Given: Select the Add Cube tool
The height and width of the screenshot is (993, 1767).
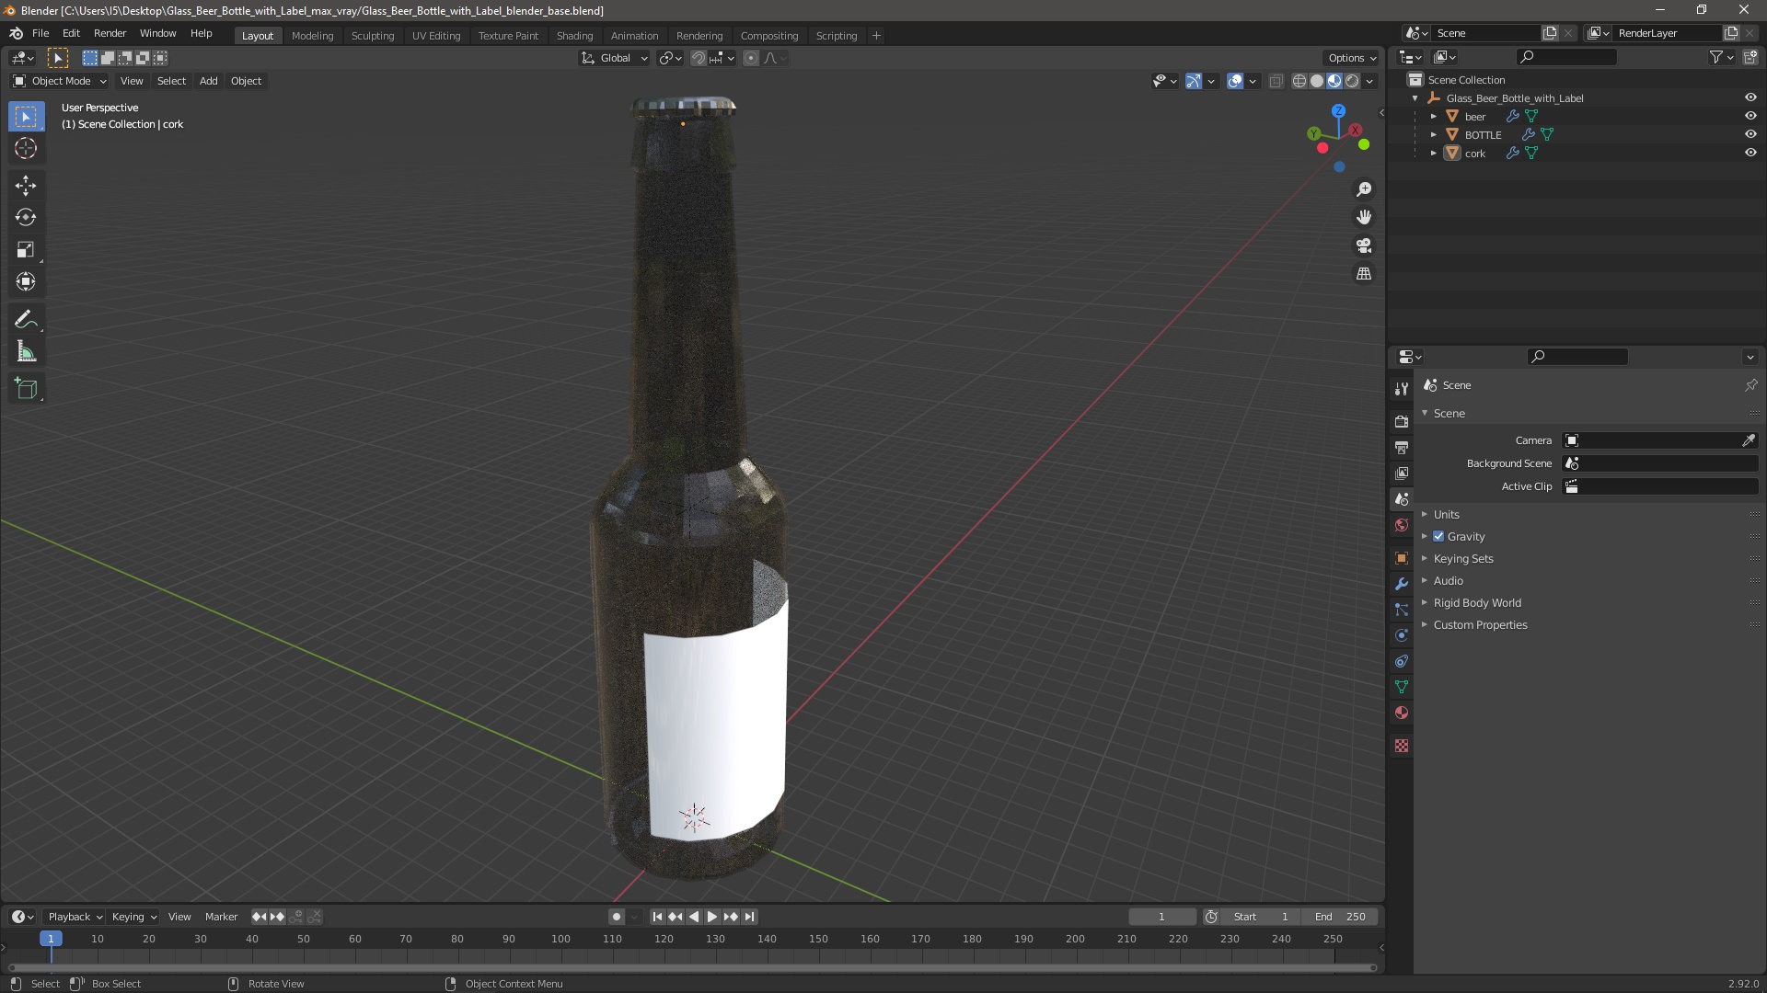Looking at the screenshot, I should [x=26, y=389].
